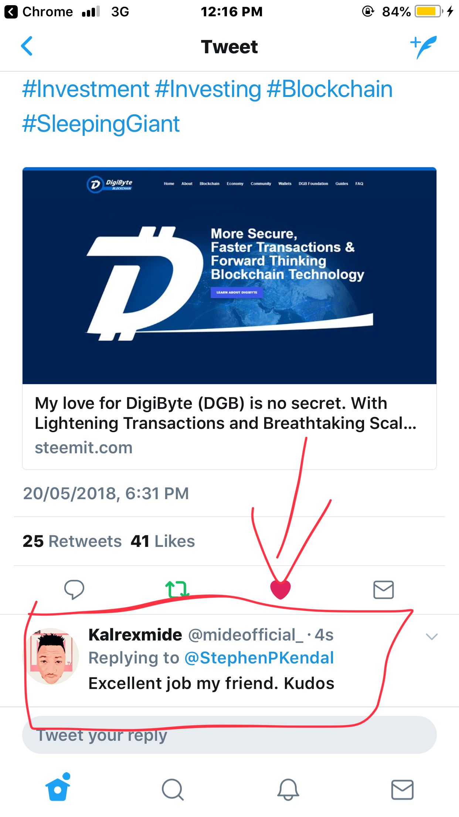Tap the back arrow
The height and width of the screenshot is (817, 459).
(27, 46)
